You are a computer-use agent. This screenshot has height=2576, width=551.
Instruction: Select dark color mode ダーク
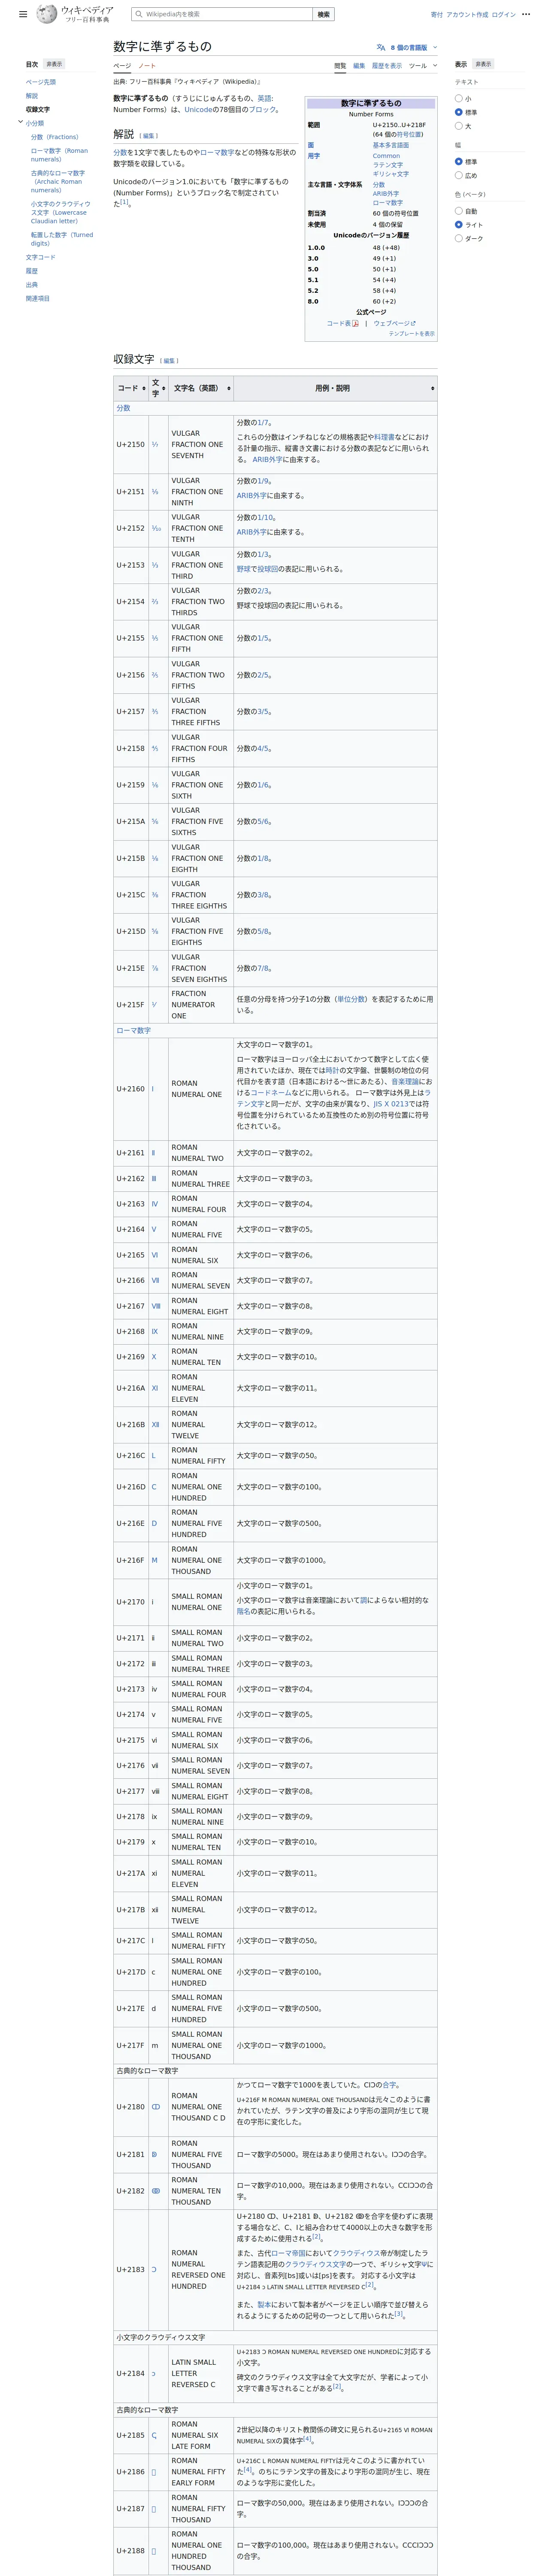[459, 238]
